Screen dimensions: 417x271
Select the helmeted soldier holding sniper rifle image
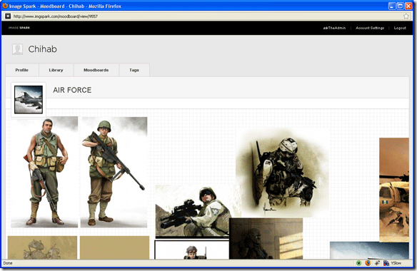tap(114, 172)
